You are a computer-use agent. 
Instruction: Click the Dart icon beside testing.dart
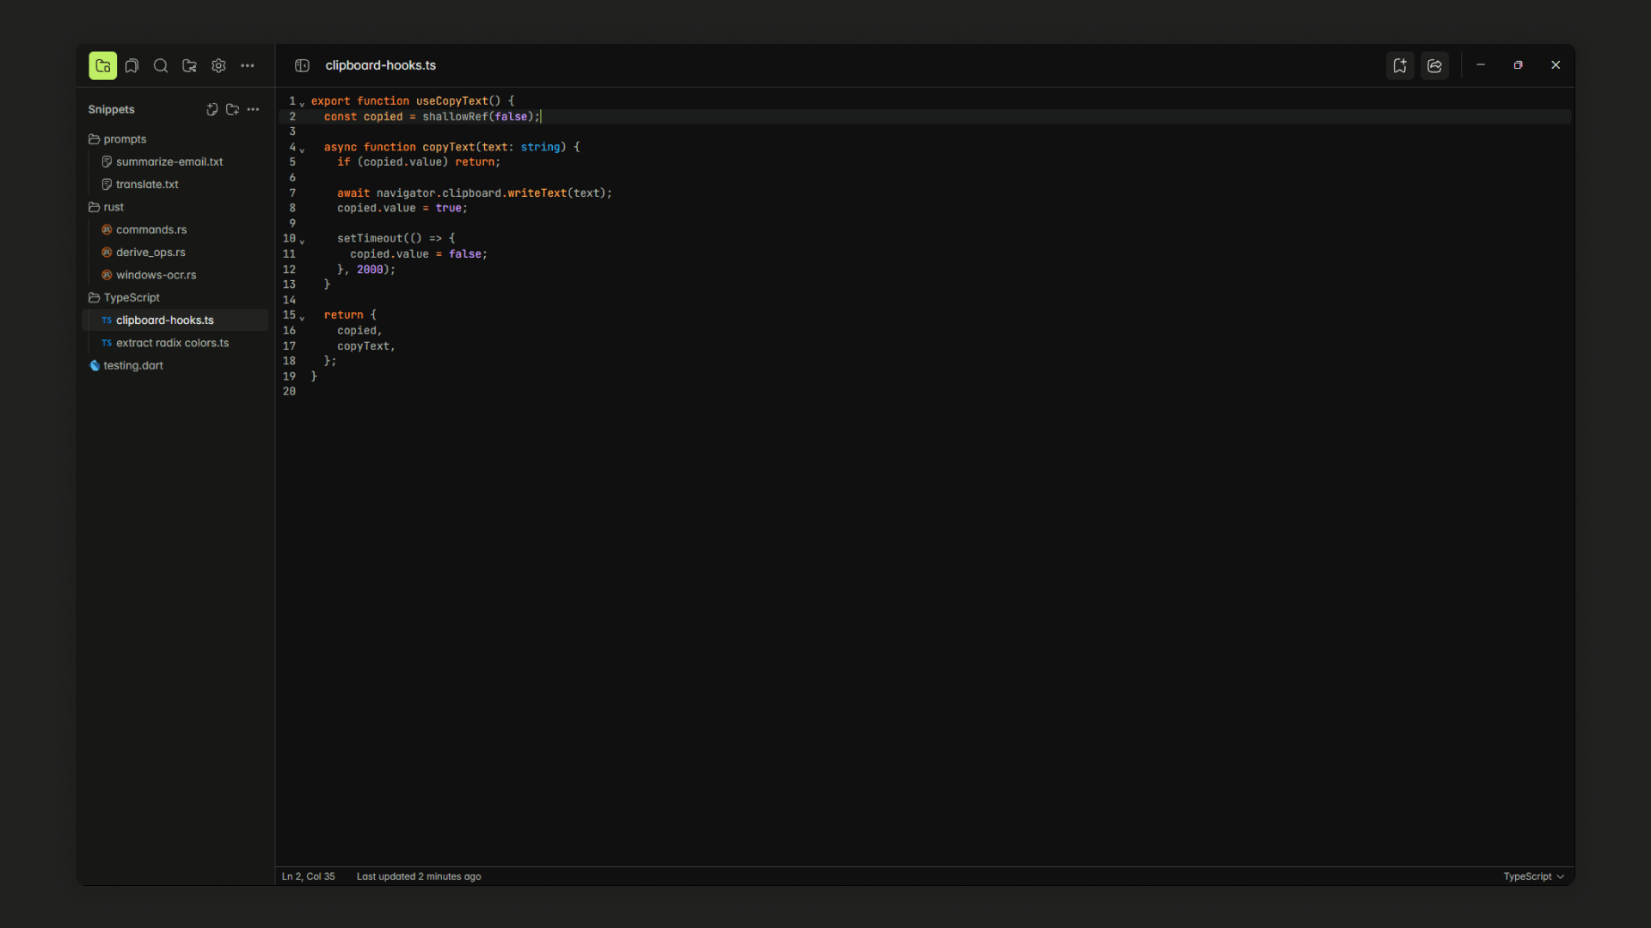95,365
